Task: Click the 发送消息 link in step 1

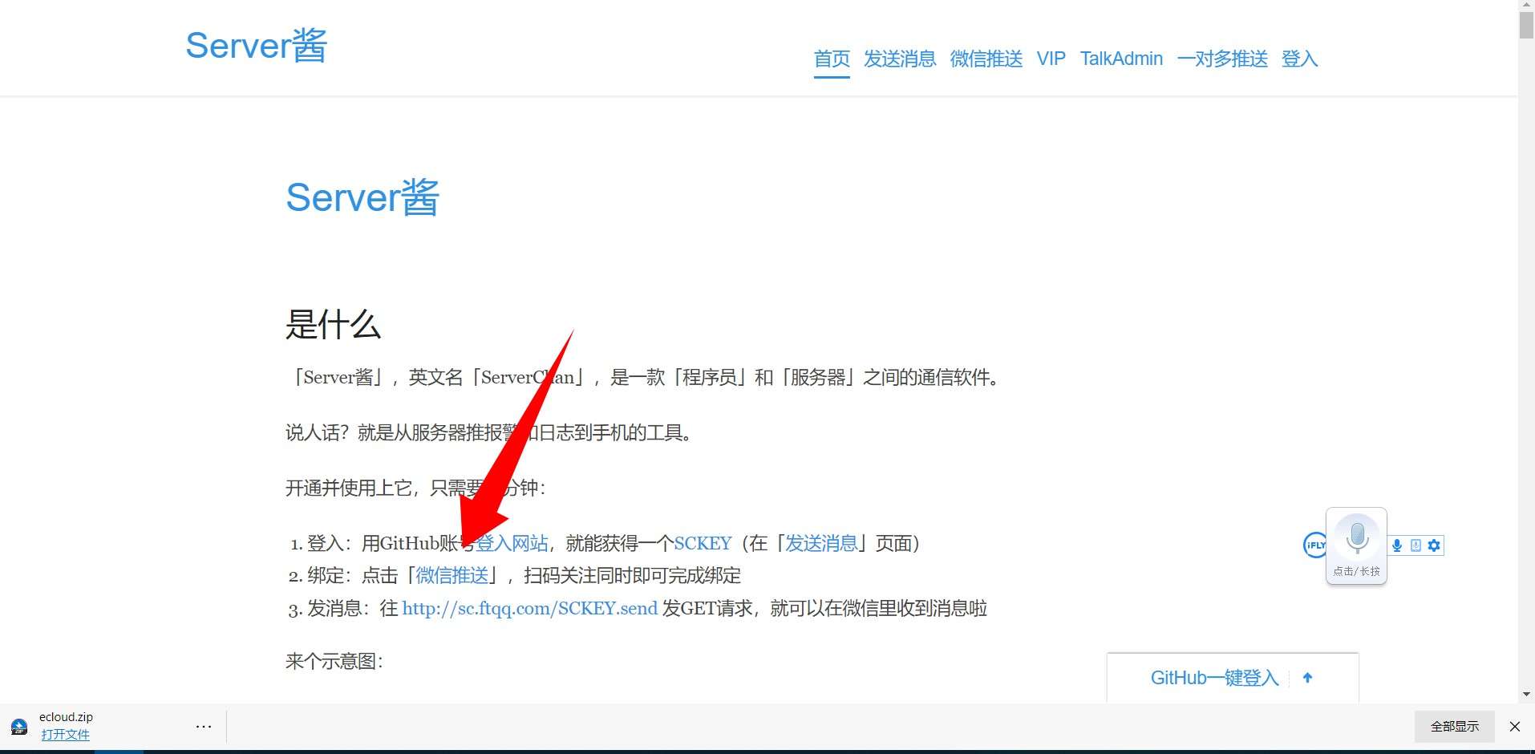Action: tap(821, 544)
